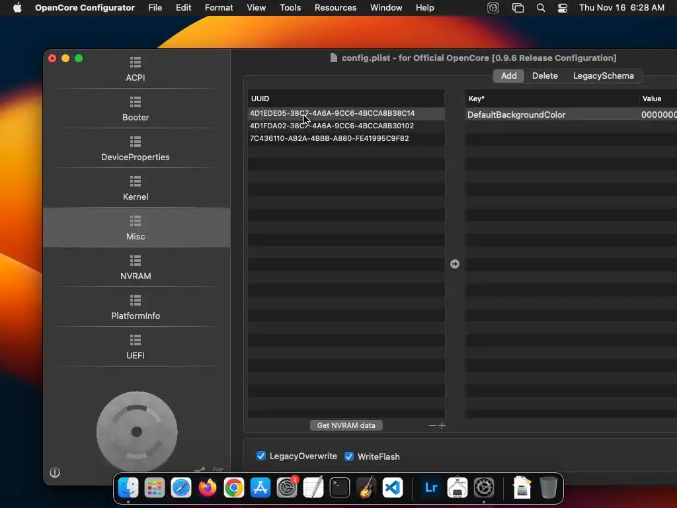Click the date and time in menu bar

(x=621, y=8)
